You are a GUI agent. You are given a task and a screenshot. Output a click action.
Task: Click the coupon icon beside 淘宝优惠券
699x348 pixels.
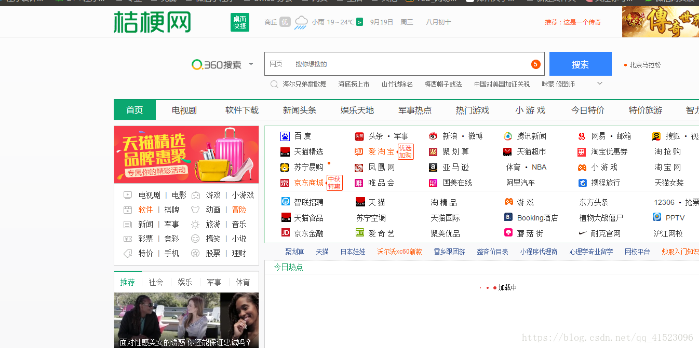point(582,152)
